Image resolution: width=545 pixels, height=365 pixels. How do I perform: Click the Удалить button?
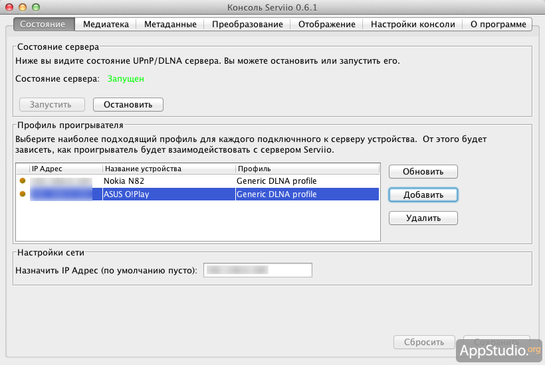tap(423, 218)
